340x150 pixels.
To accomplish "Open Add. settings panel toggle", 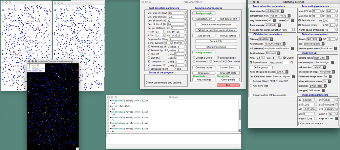I will coord(204,80).
